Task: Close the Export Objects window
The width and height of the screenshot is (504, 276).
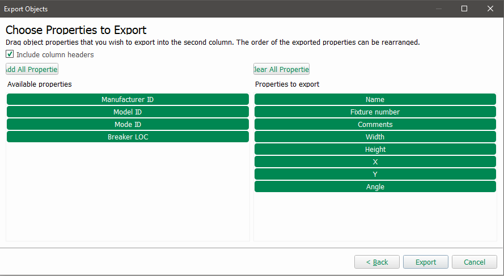Action: pyautogui.click(x=490, y=9)
